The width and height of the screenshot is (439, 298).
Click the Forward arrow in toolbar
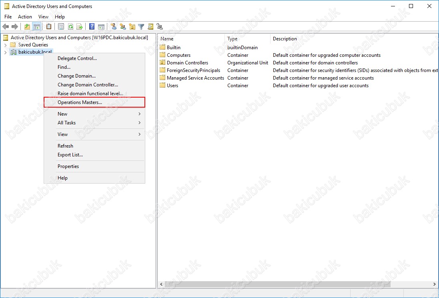(x=14, y=26)
